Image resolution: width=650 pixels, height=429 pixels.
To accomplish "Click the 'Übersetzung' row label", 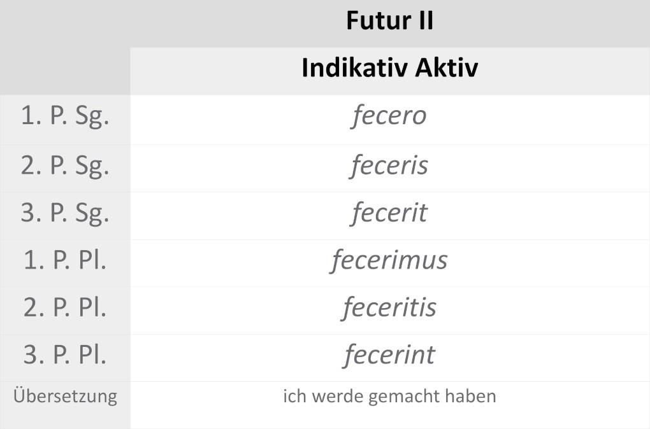I will 65,397.
